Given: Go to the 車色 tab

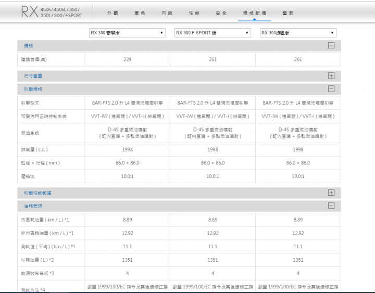Looking at the screenshot, I should click(x=140, y=13).
